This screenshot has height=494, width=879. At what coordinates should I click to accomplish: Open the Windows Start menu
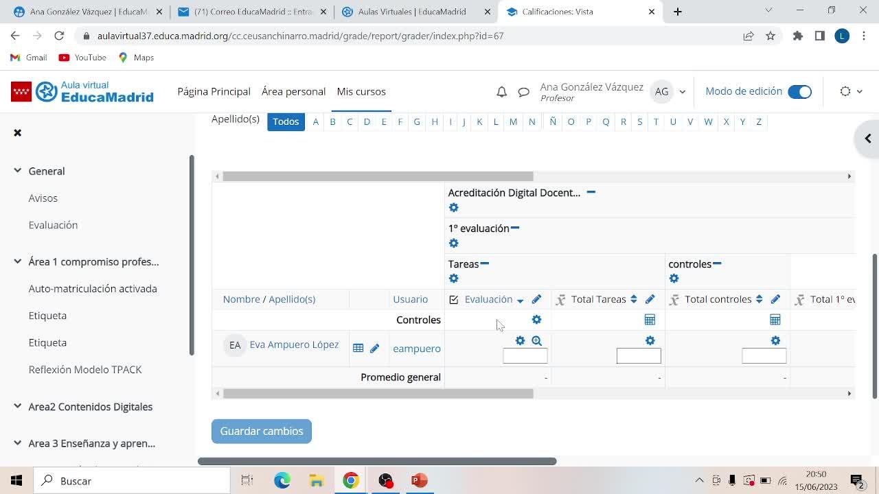(x=16, y=481)
